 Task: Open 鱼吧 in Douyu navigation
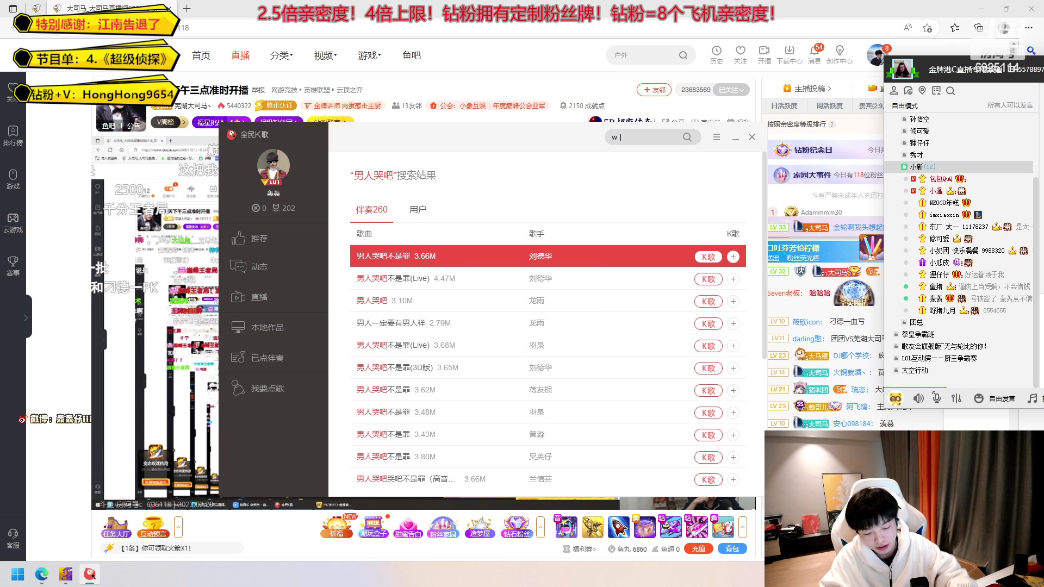click(x=412, y=55)
